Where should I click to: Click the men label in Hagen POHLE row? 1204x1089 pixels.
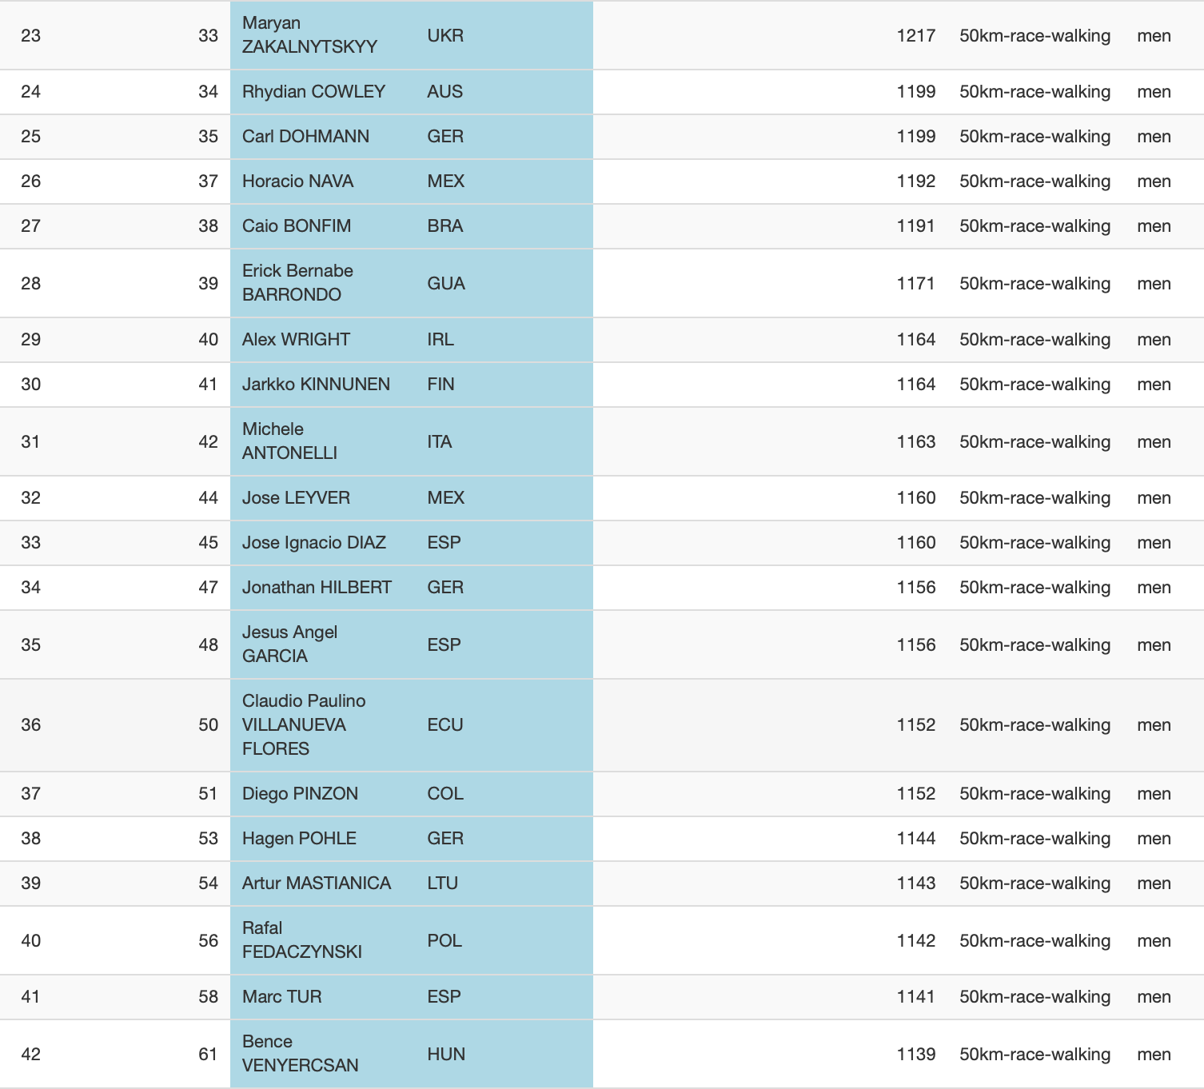[1154, 839]
